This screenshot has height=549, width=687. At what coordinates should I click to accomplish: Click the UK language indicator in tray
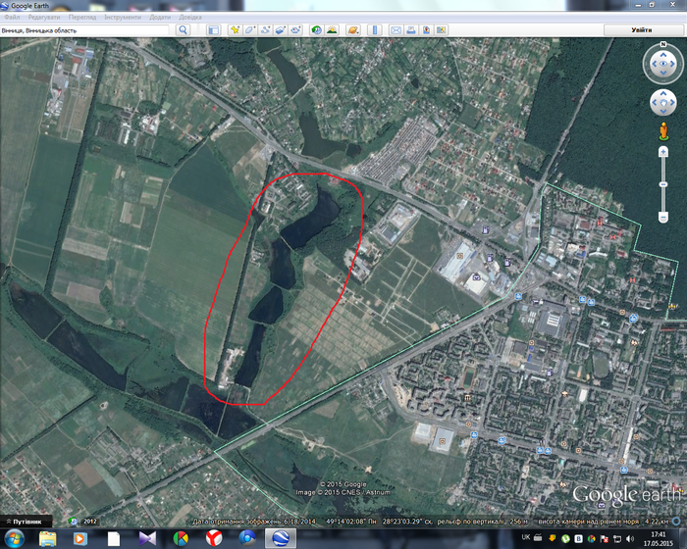[526, 537]
